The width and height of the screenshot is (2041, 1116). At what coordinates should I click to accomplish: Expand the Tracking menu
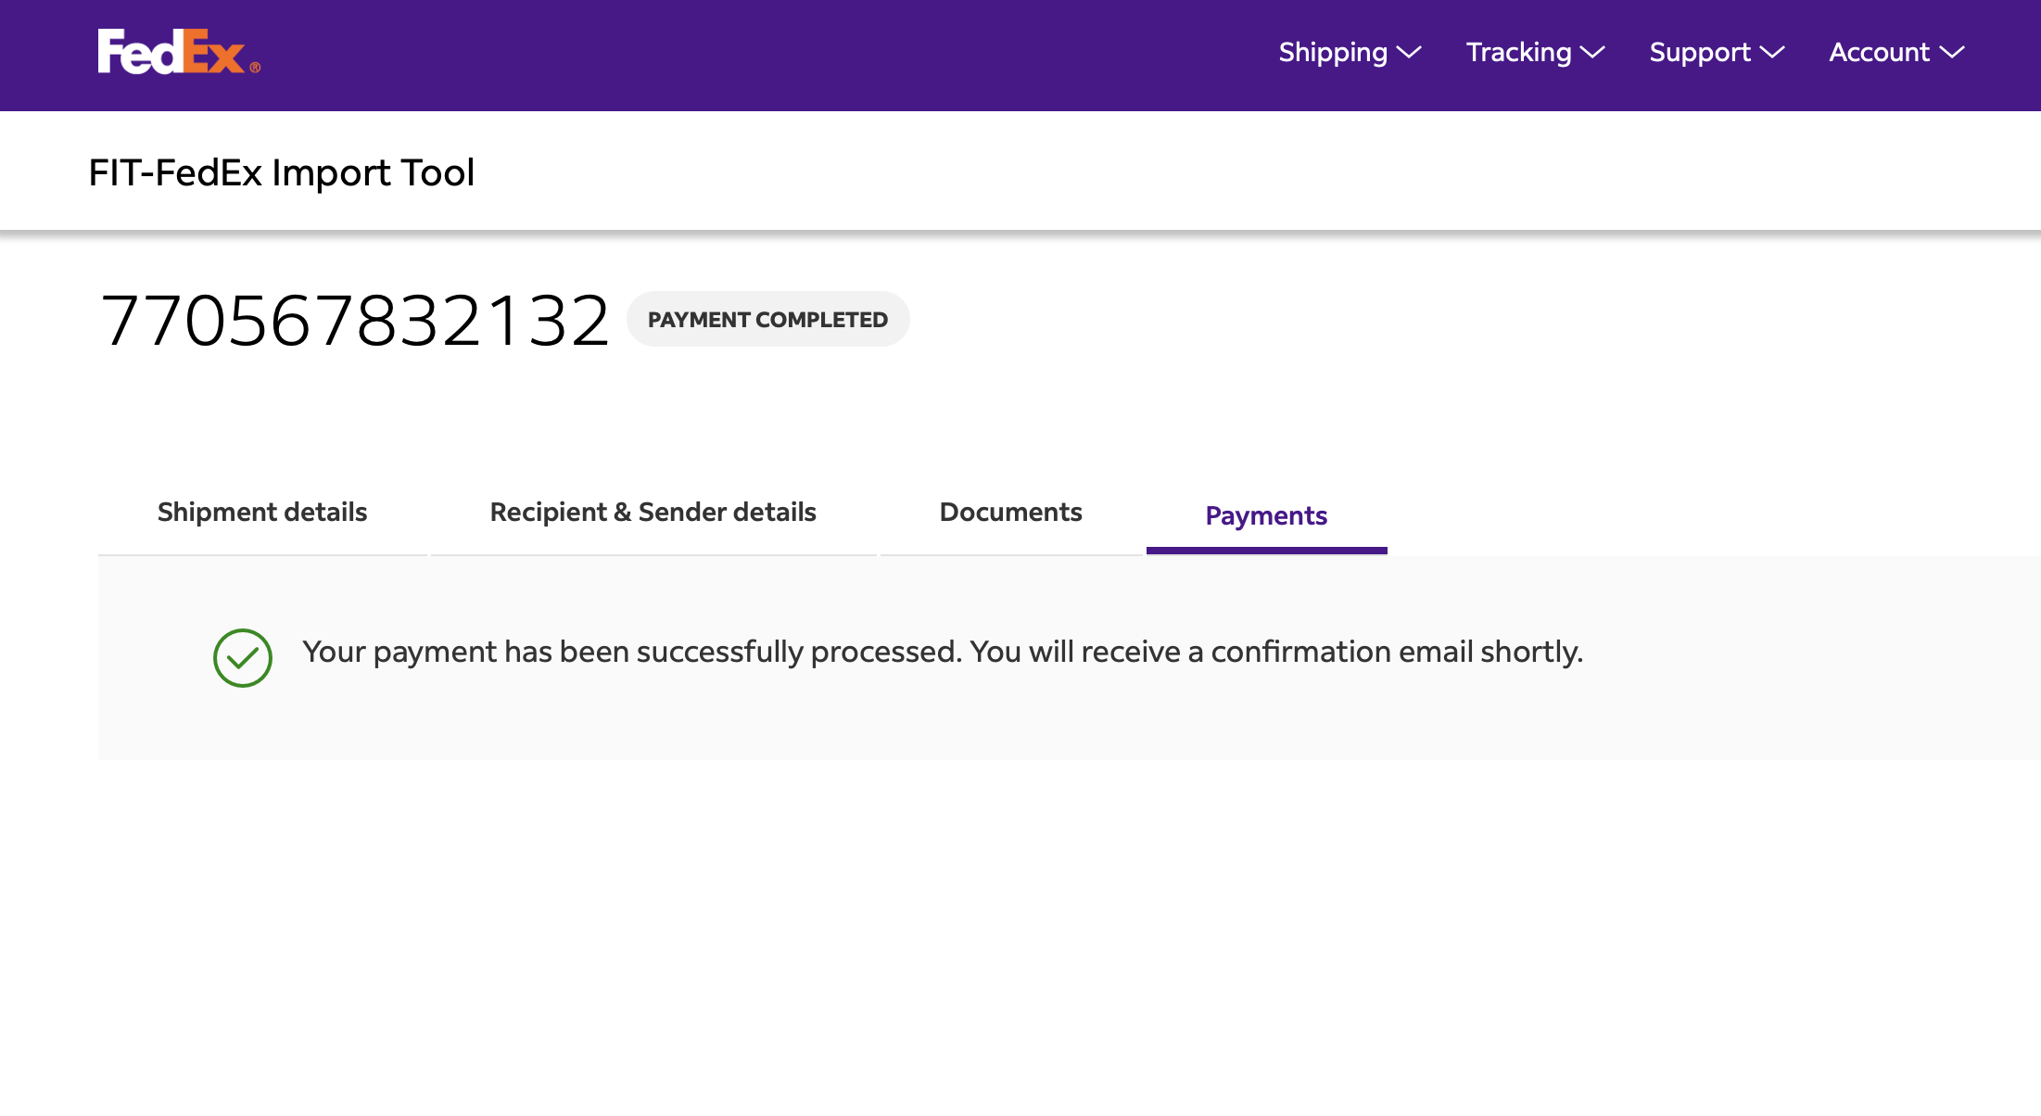pyautogui.click(x=1535, y=53)
